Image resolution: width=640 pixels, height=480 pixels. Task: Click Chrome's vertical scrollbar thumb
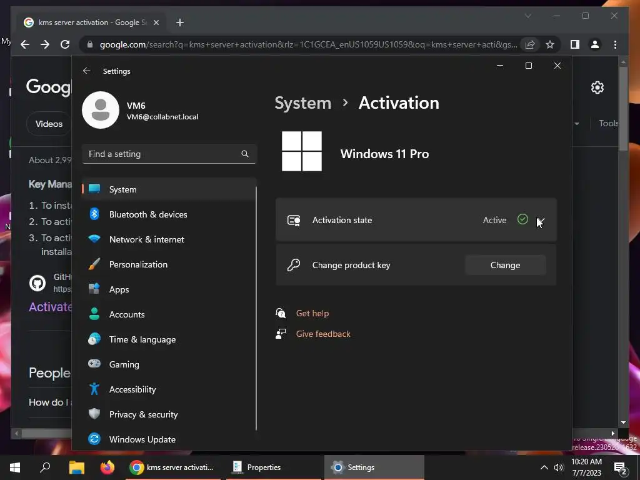pos(623,108)
